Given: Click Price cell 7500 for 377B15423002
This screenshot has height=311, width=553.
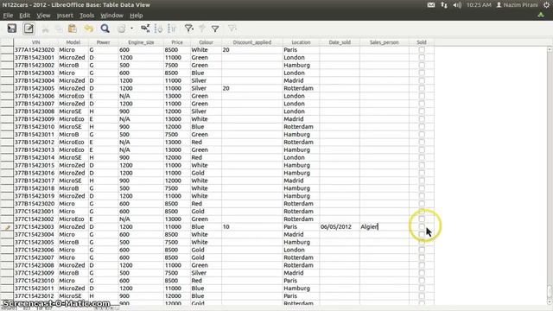Looking at the screenshot, I should coord(177,66).
